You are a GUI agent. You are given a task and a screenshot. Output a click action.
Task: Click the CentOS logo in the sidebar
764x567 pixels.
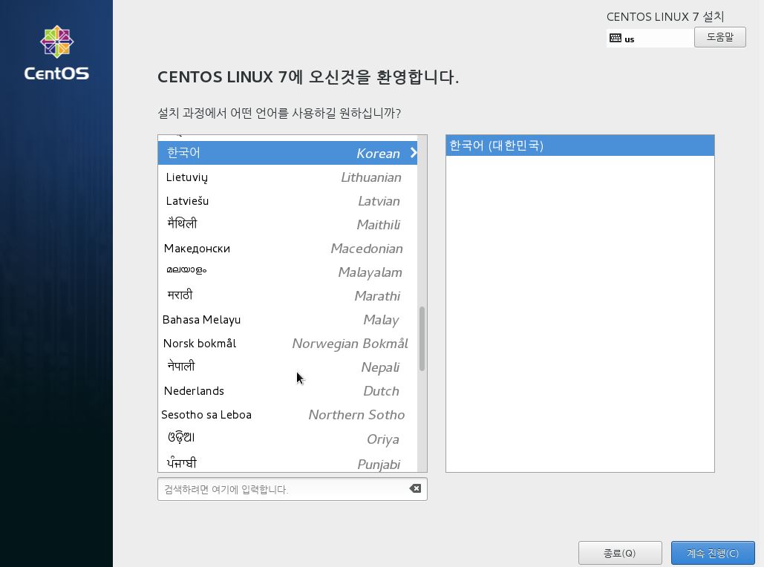[56, 53]
